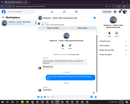The height and width of the screenshot is (104, 130).
Task: Click the 'Good morning, is this still available' message
Action: pyautogui.click(x=64, y=62)
